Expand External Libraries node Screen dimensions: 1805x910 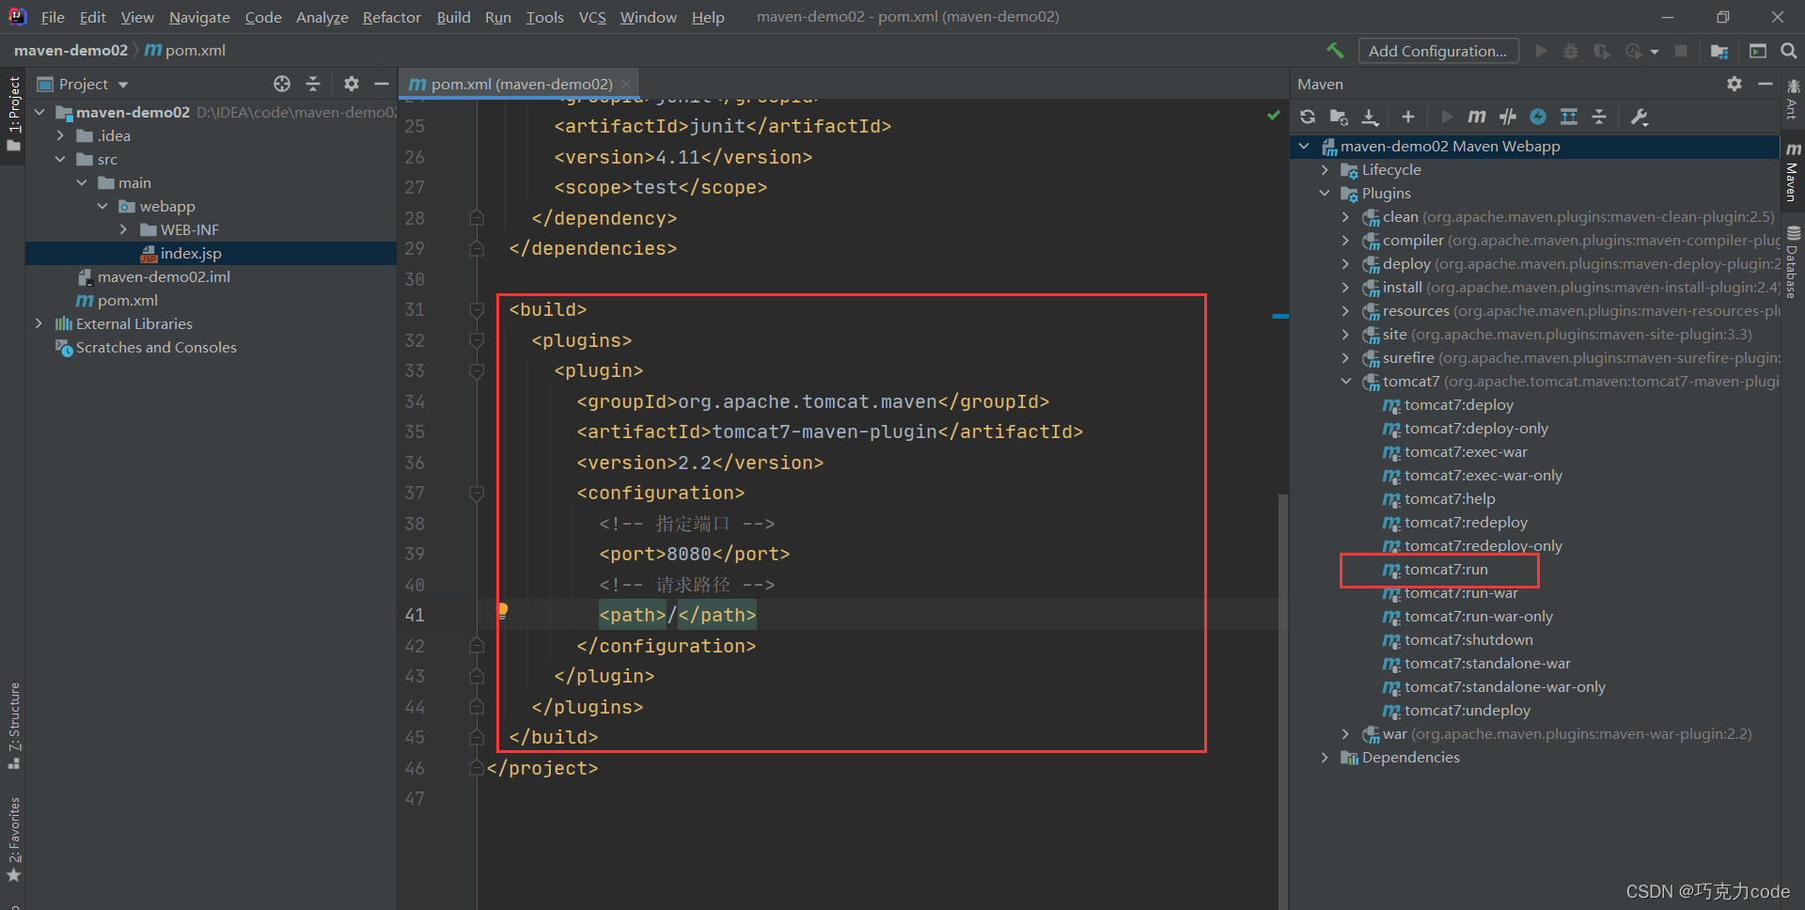coord(39,323)
